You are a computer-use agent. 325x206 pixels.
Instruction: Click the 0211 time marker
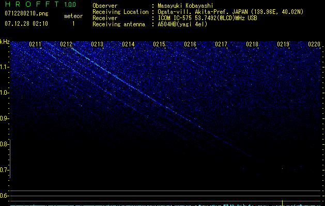click(35, 44)
